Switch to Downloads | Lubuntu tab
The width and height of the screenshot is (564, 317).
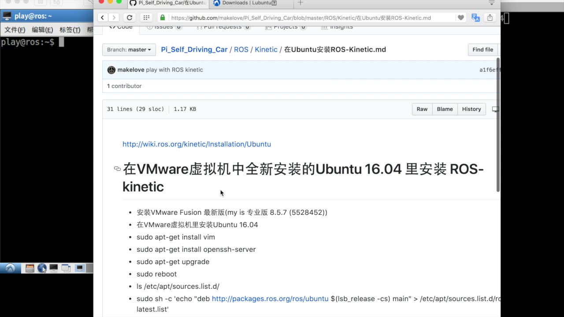pos(251,3)
